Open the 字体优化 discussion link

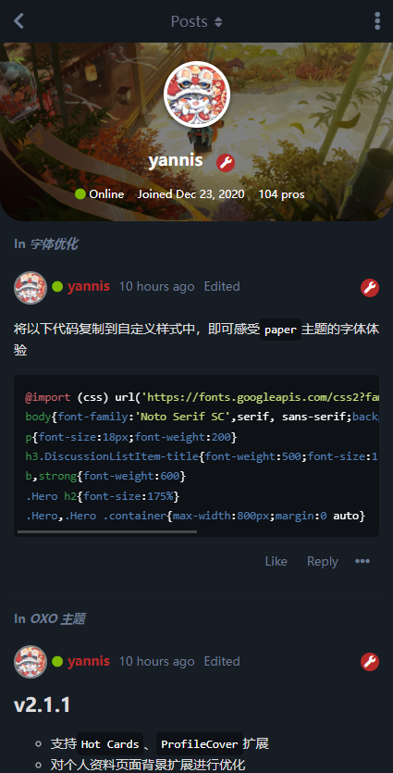click(54, 243)
